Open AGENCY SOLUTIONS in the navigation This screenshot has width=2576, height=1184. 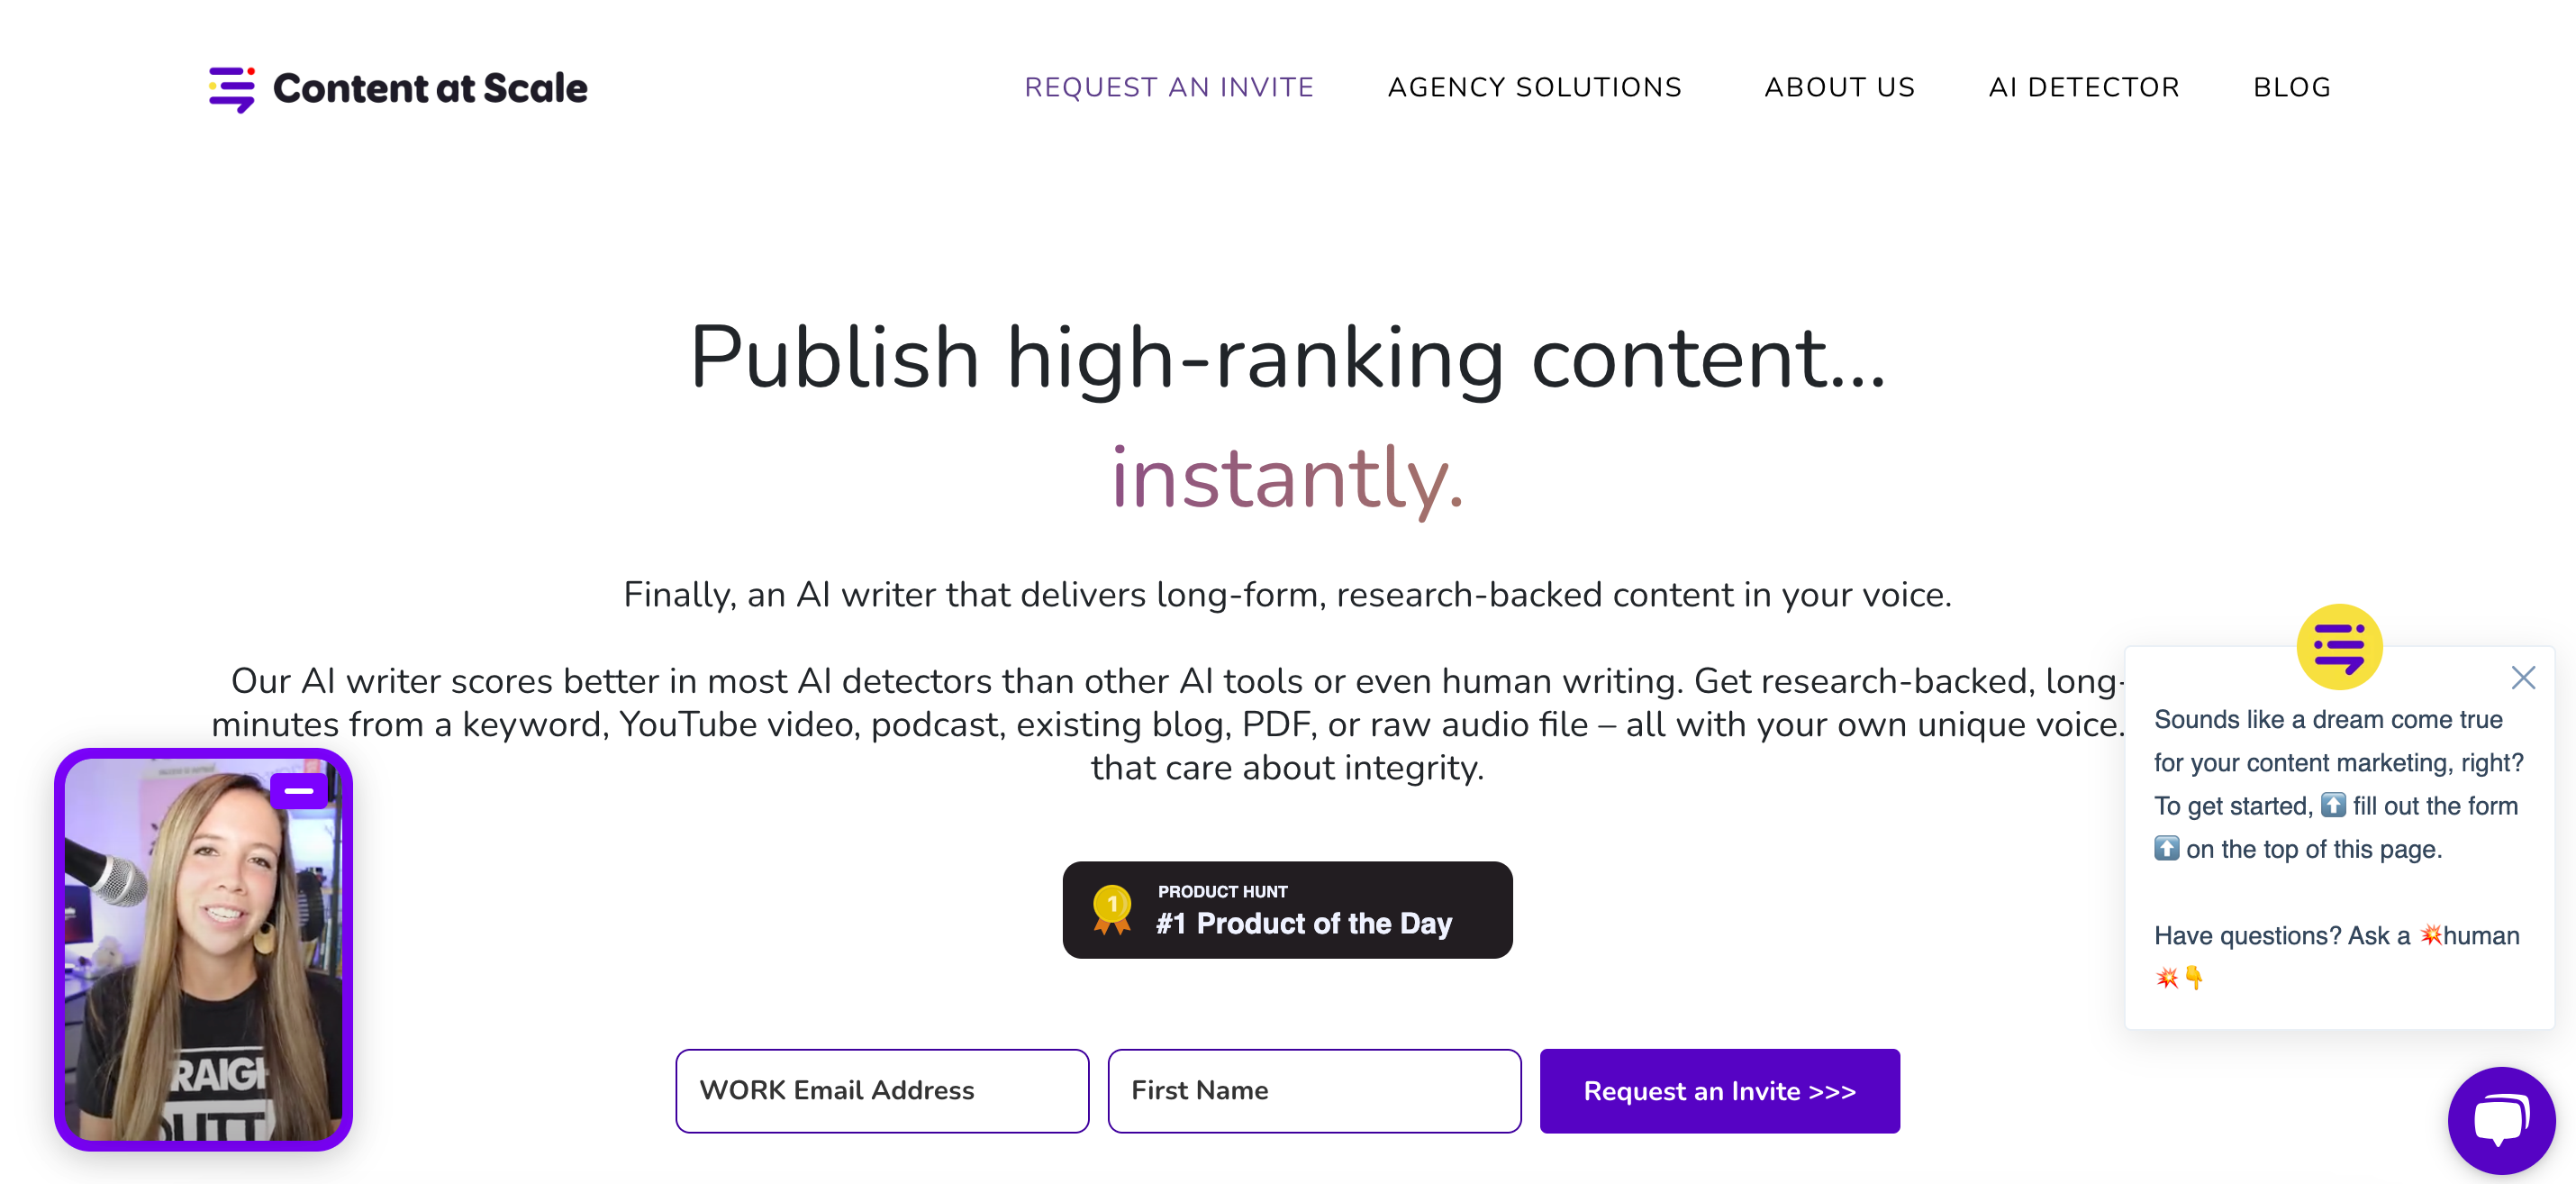(x=1535, y=88)
